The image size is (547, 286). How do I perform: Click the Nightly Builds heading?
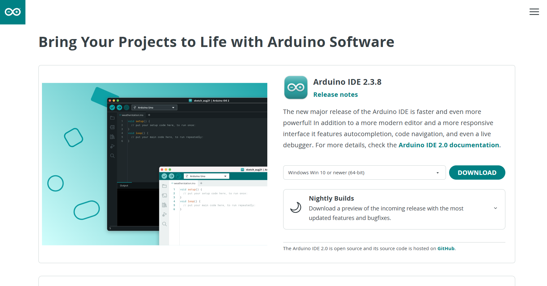(x=331, y=198)
